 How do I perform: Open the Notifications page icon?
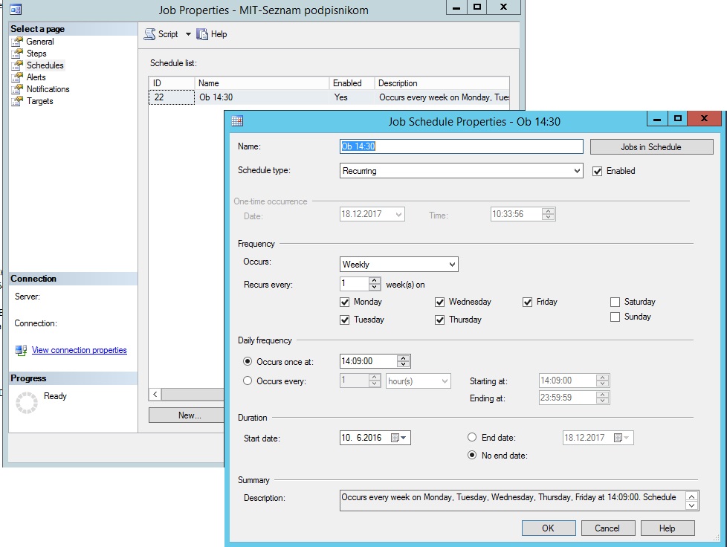point(17,89)
